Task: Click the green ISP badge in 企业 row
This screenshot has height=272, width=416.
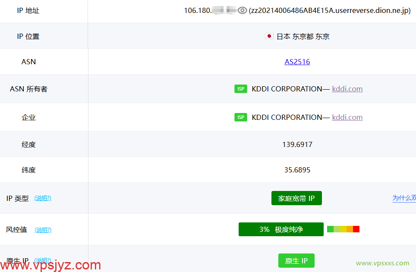Action: (x=241, y=117)
